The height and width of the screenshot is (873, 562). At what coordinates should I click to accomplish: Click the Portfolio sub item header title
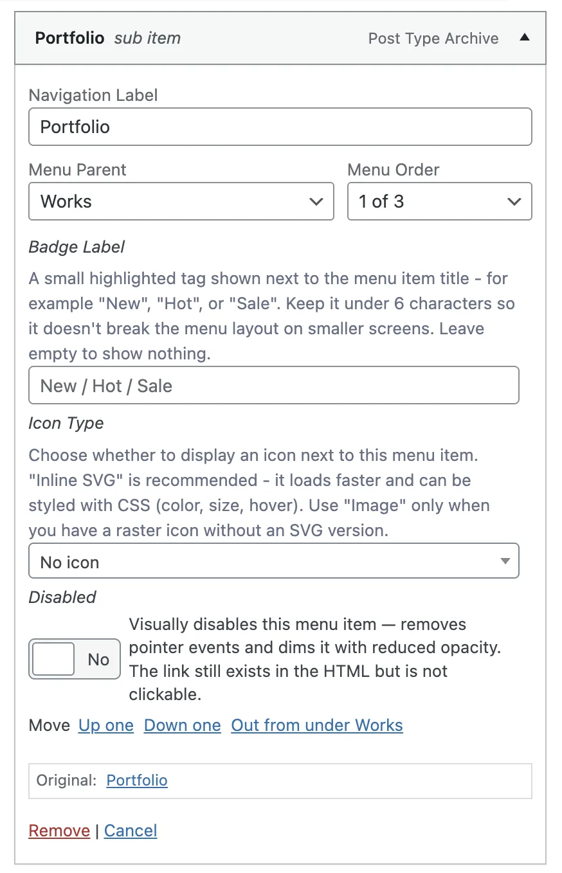[108, 38]
